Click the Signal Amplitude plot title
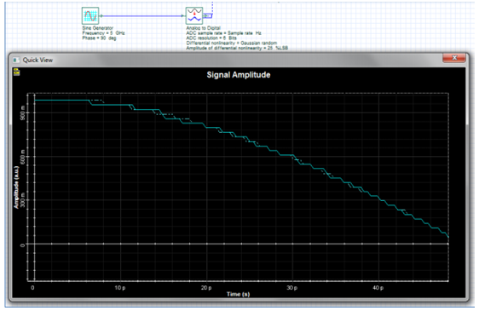This screenshot has height=311, width=479. [x=239, y=75]
